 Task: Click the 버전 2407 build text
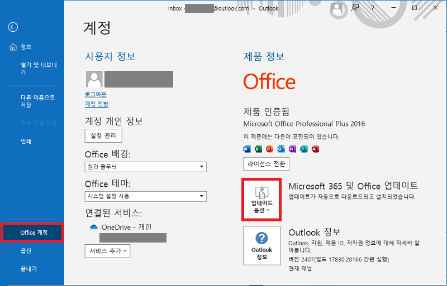point(339,260)
